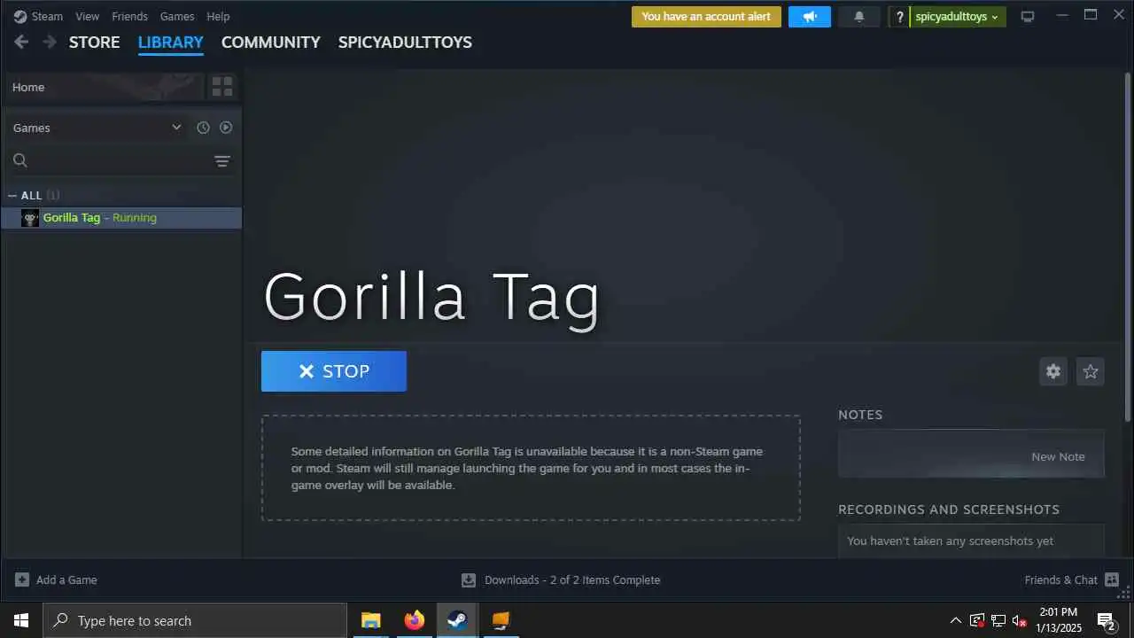Viewport: 1134px width, 638px height.
Task: Click the Windows search box
Action: [195, 620]
